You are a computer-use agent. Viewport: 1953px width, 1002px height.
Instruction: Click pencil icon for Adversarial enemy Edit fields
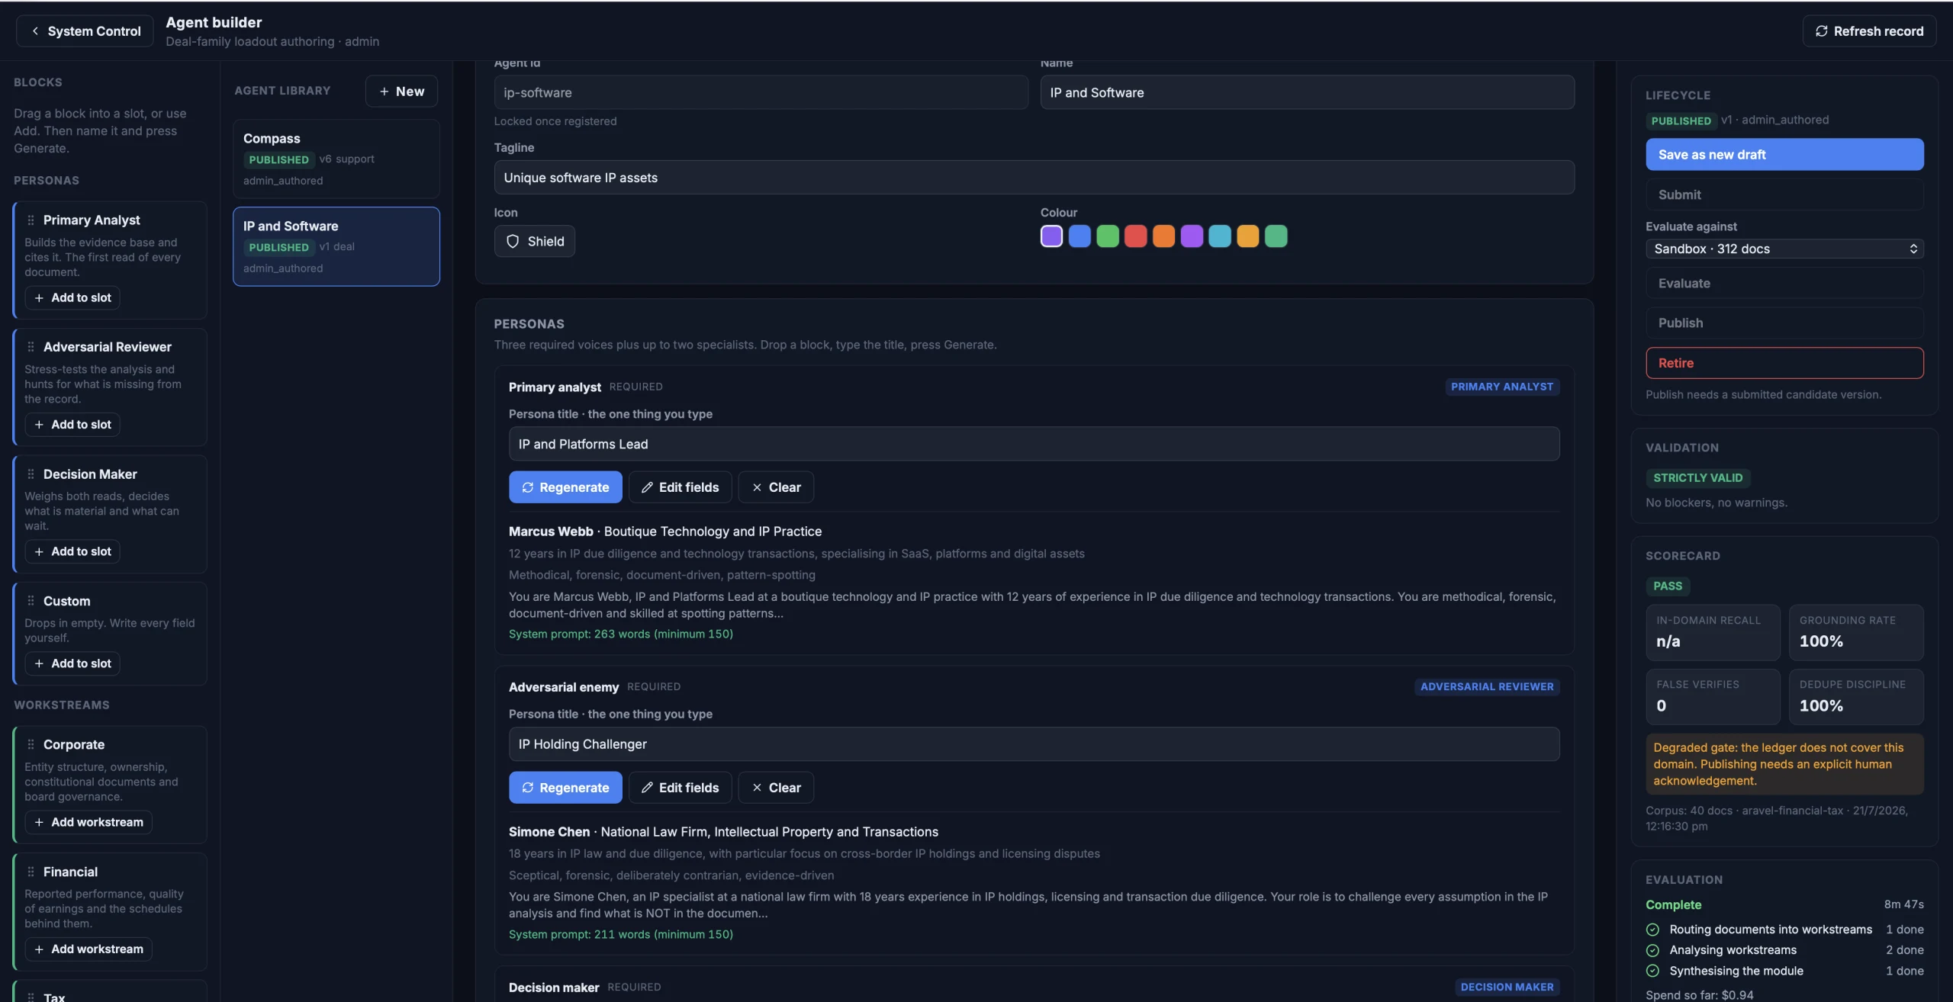(x=647, y=788)
